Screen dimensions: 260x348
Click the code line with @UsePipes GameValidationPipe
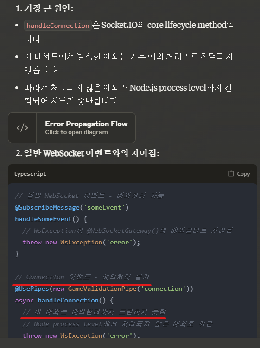[x=104, y=289]
